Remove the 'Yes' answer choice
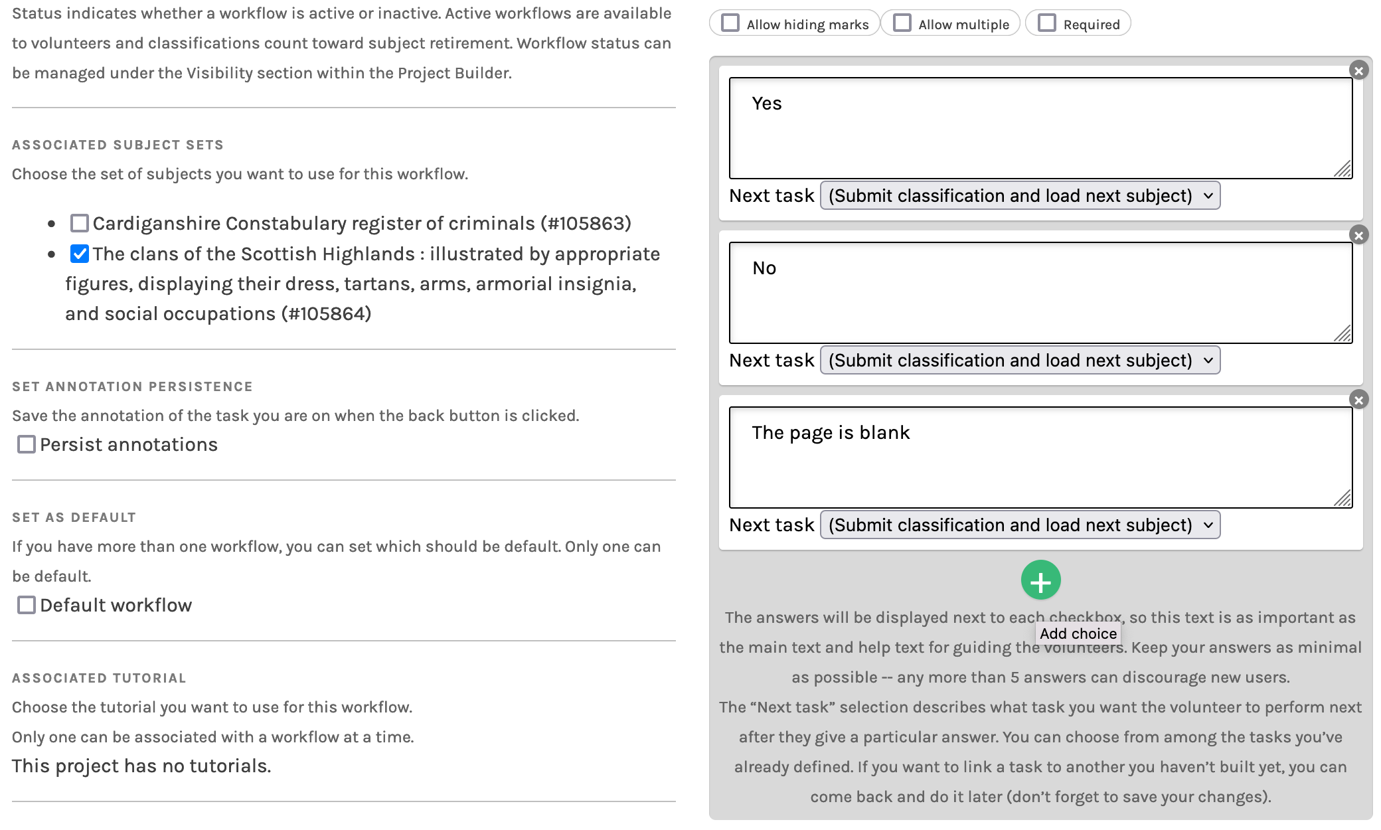1381x830 pixels. coord(1359,70)
